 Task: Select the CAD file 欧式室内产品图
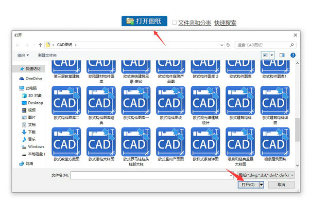coord(170,144)
